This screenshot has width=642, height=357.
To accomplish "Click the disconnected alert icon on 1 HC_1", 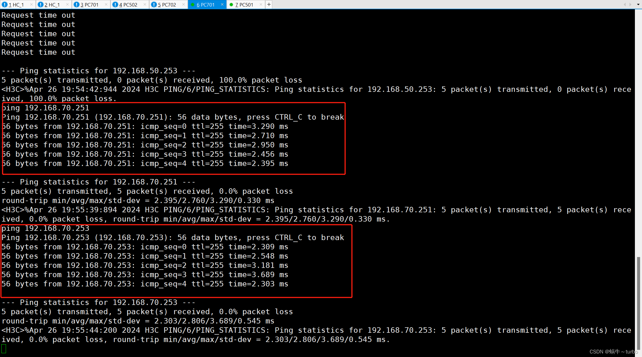I will (x=5, y=5).
